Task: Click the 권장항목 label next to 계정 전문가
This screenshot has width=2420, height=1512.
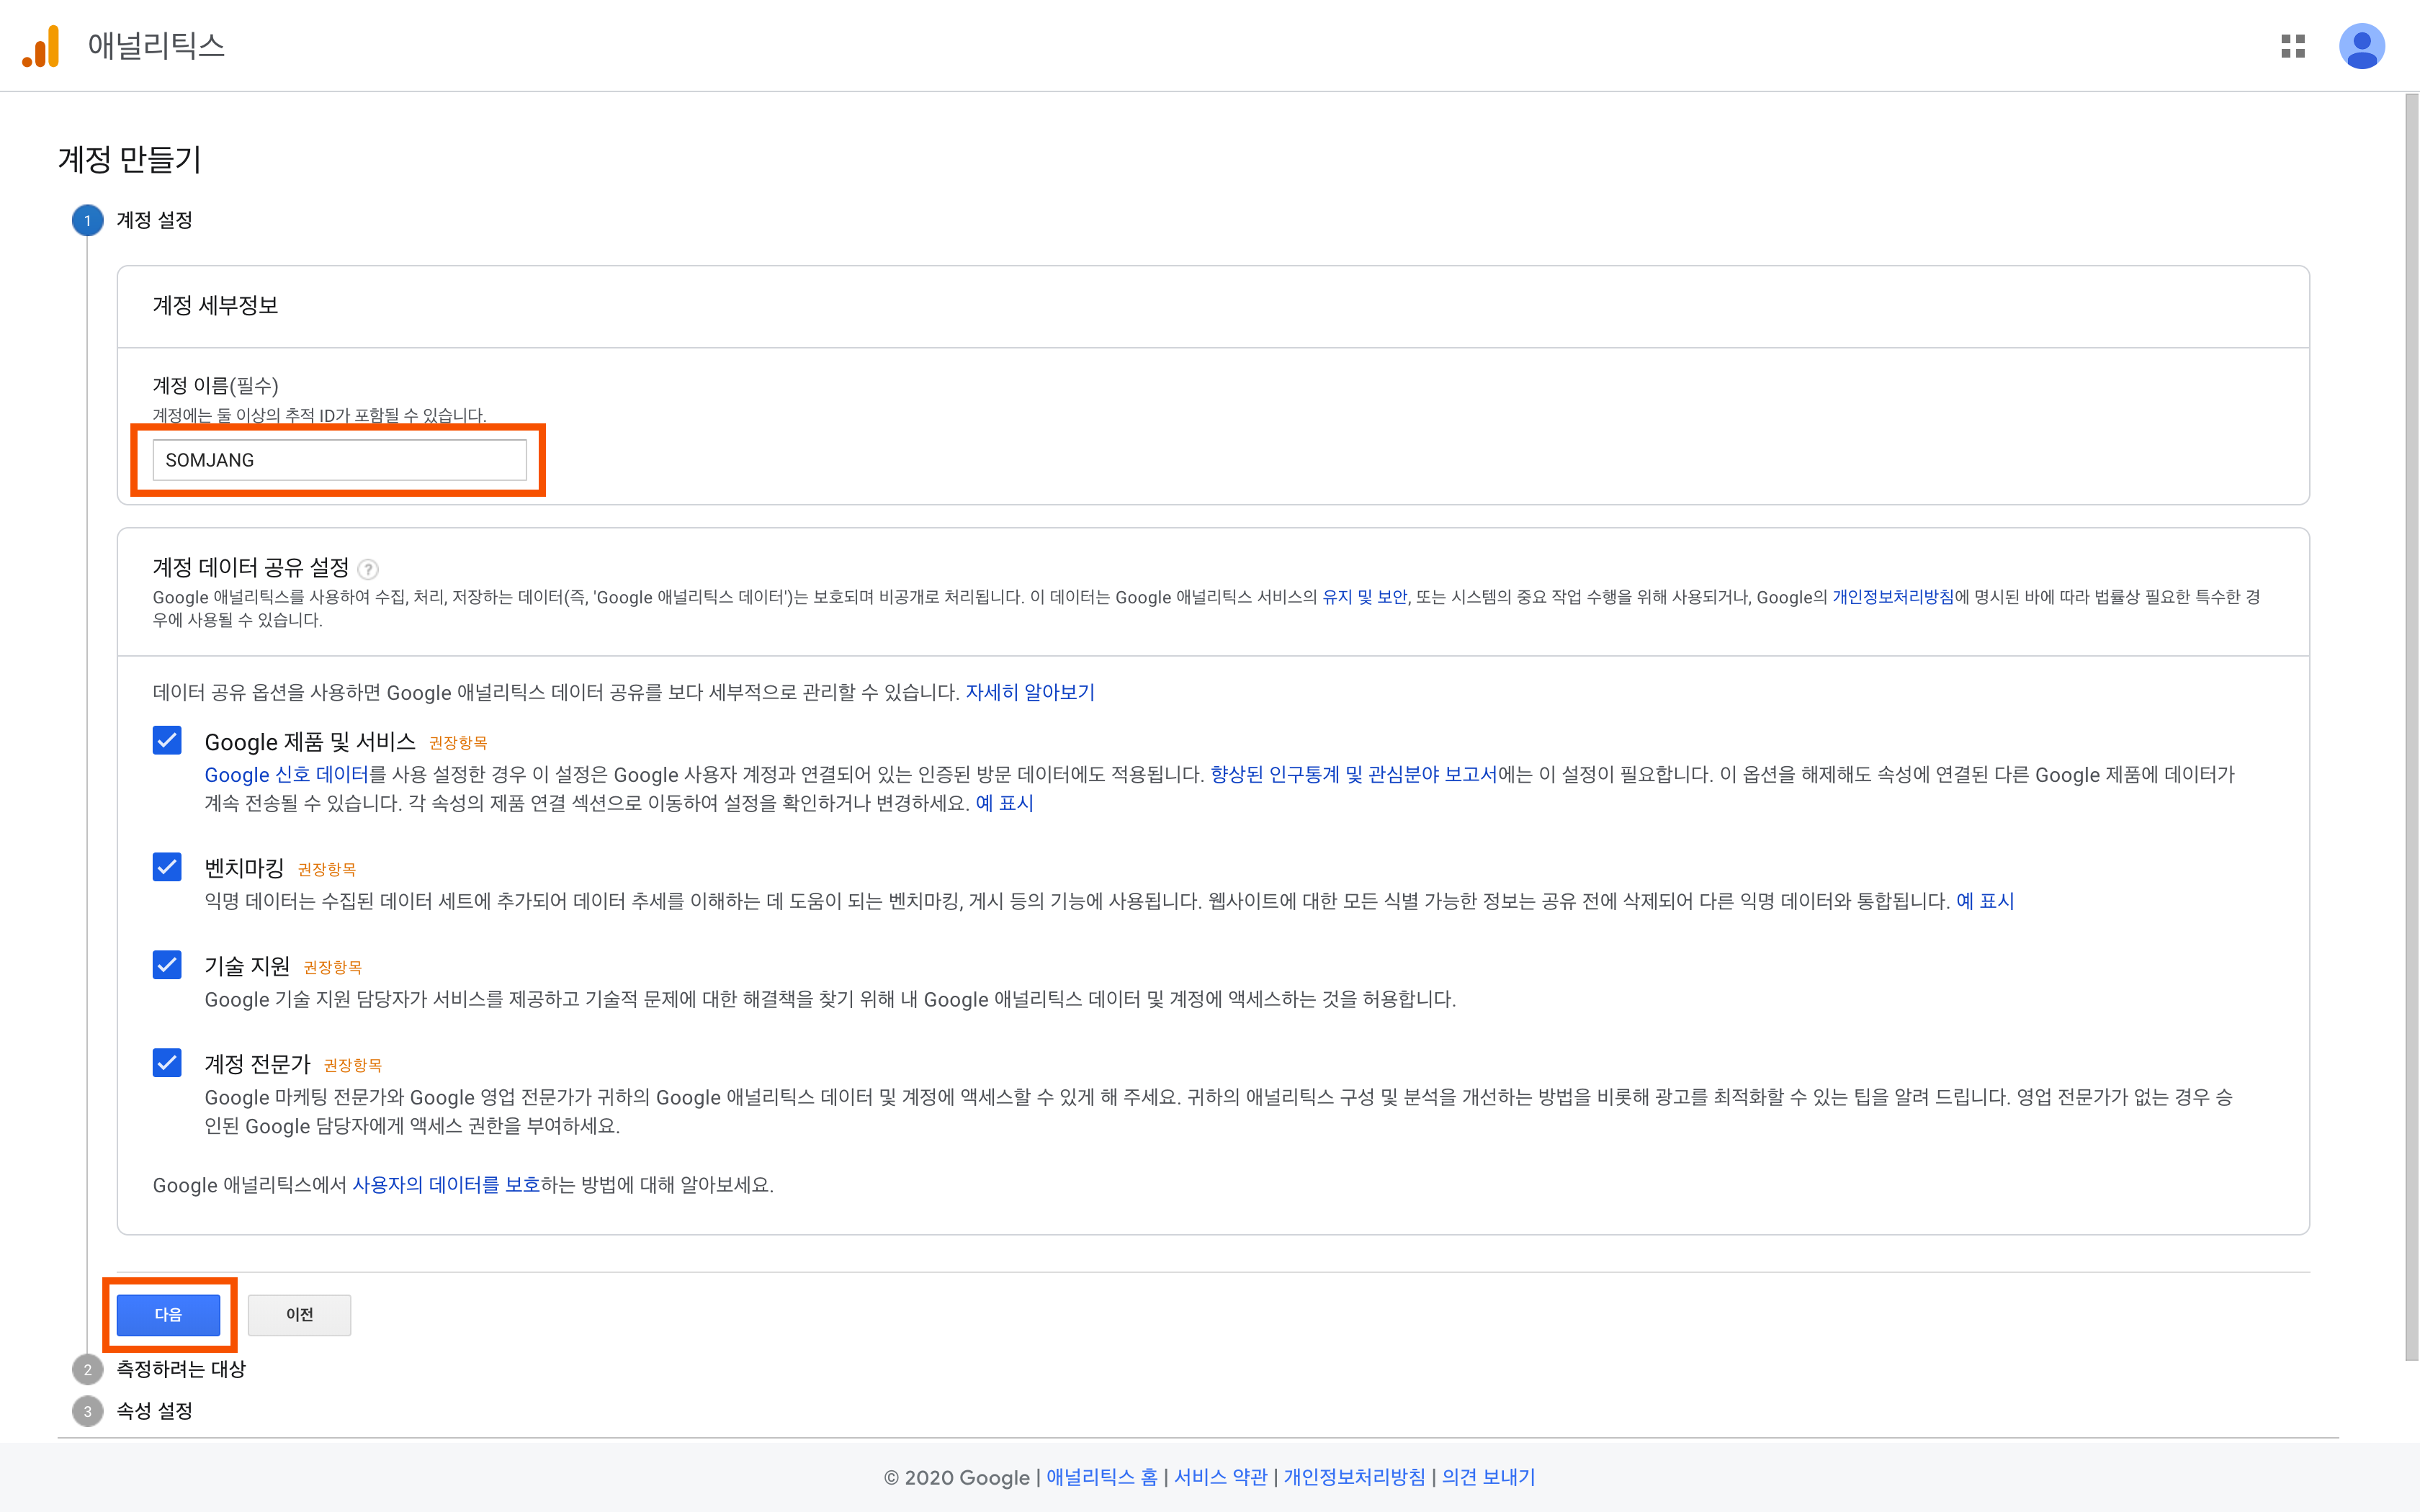Action: tap(352, 1065)
